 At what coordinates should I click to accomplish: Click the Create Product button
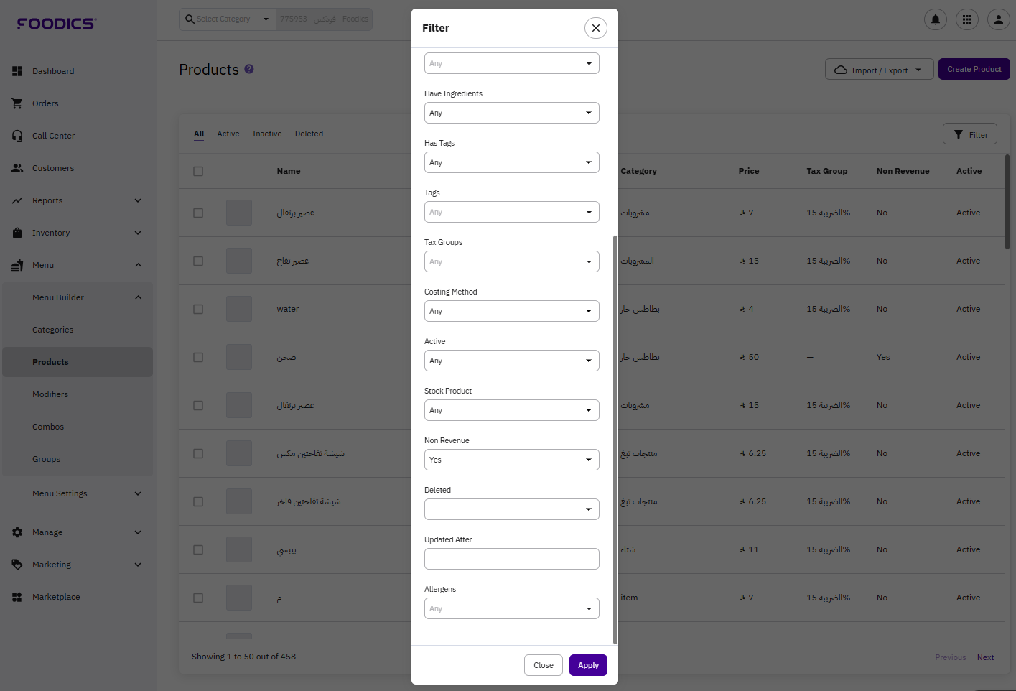click(974, 69)
